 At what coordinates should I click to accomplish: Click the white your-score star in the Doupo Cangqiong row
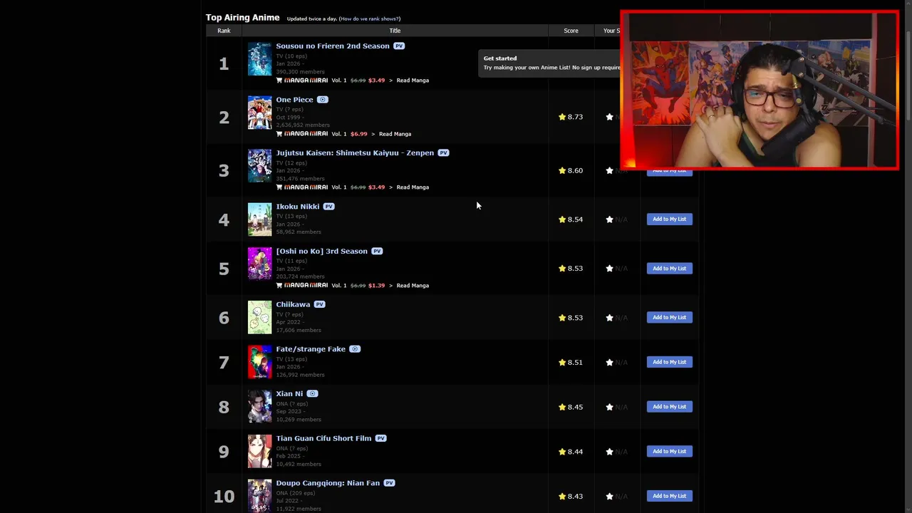pyautogui.click(x=609, y=497)
